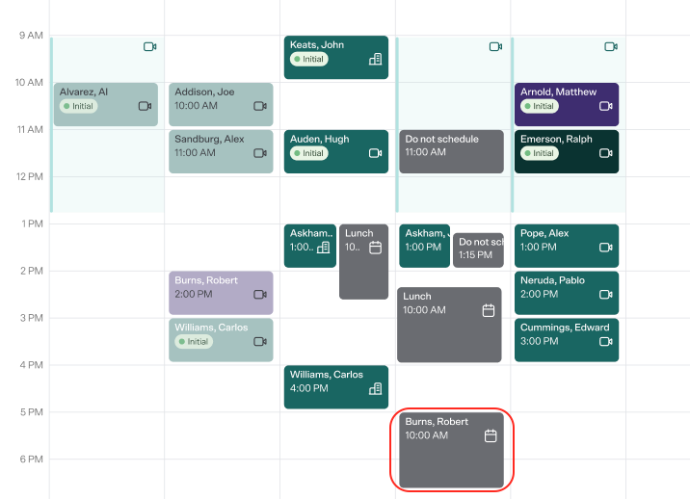Click the video icon on Williams, Carlos Initial appointment

click(260, 341)
